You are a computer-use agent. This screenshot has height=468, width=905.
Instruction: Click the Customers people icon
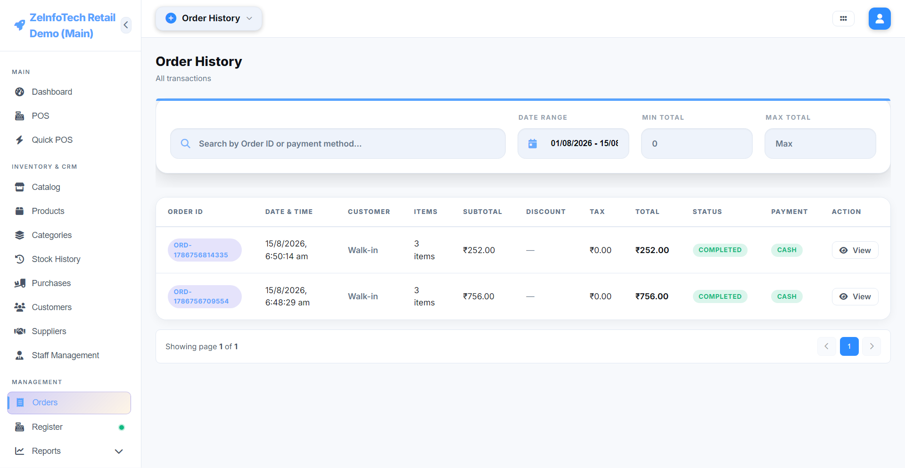20,307
